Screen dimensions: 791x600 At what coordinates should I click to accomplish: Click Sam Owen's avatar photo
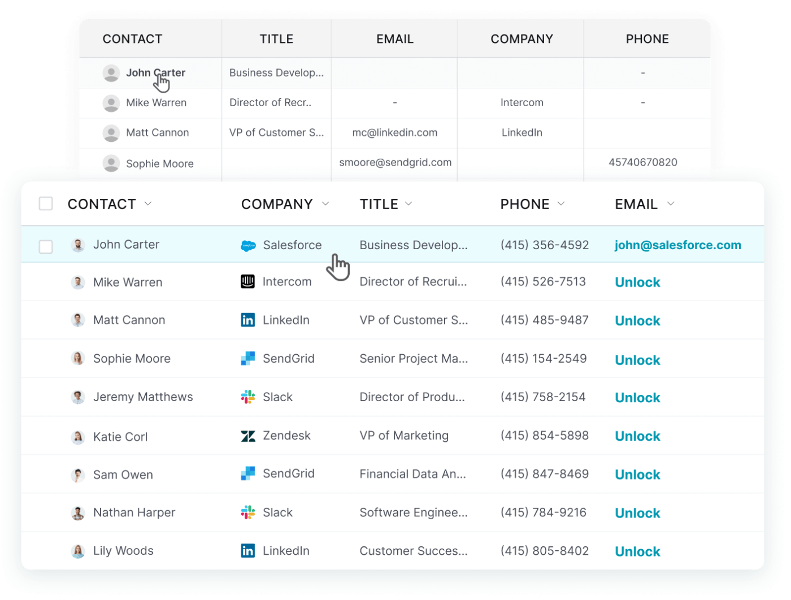point(78,475)
